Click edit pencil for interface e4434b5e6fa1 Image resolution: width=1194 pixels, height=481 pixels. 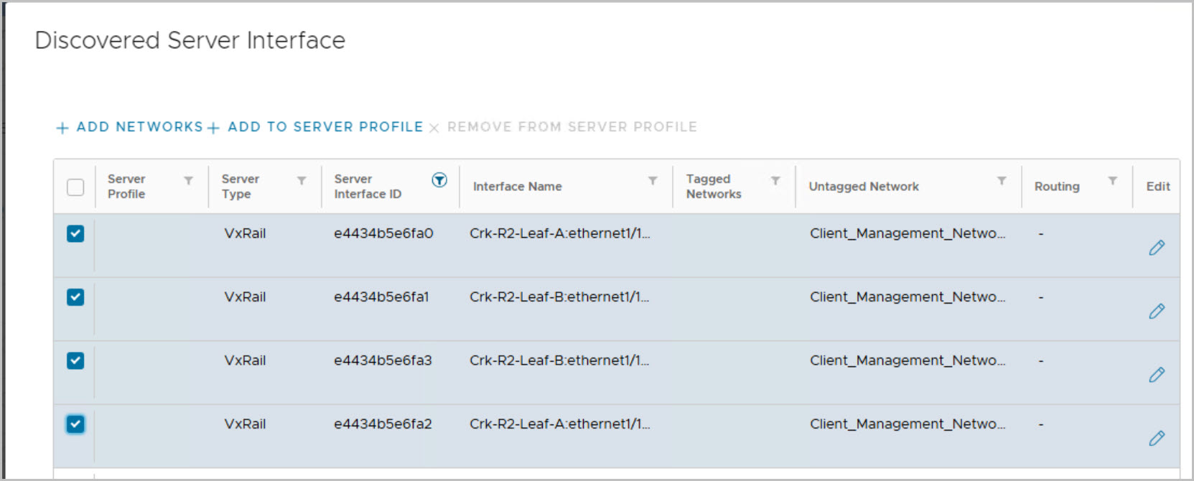pos(1156,311)
